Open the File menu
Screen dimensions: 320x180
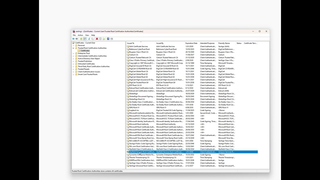[74, 35]
